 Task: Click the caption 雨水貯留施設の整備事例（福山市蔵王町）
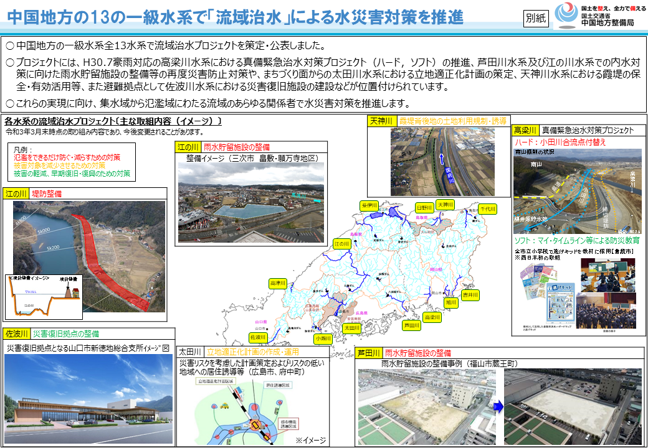(x=449, y=364)
